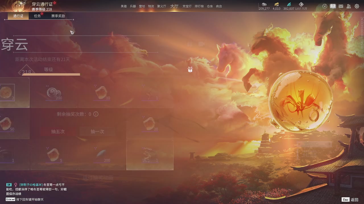Select the blue feather reward showing 200

(x=102, y=155)
